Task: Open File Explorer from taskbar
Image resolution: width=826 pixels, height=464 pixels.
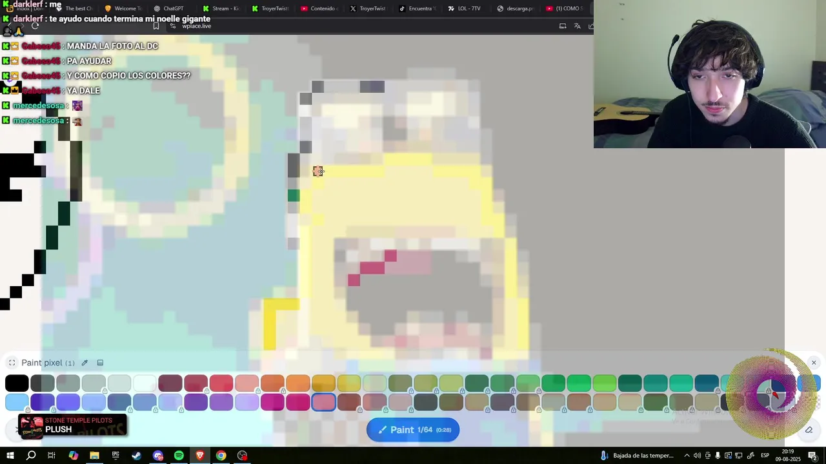Action: point(94,456)
